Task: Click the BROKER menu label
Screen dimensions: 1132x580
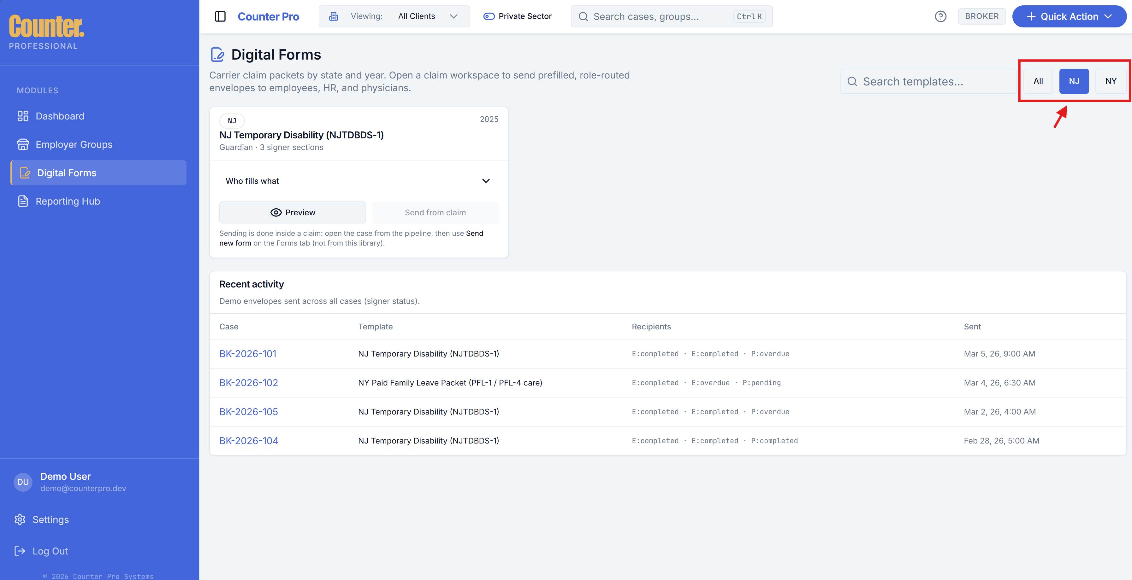Action: click(982, 16)
